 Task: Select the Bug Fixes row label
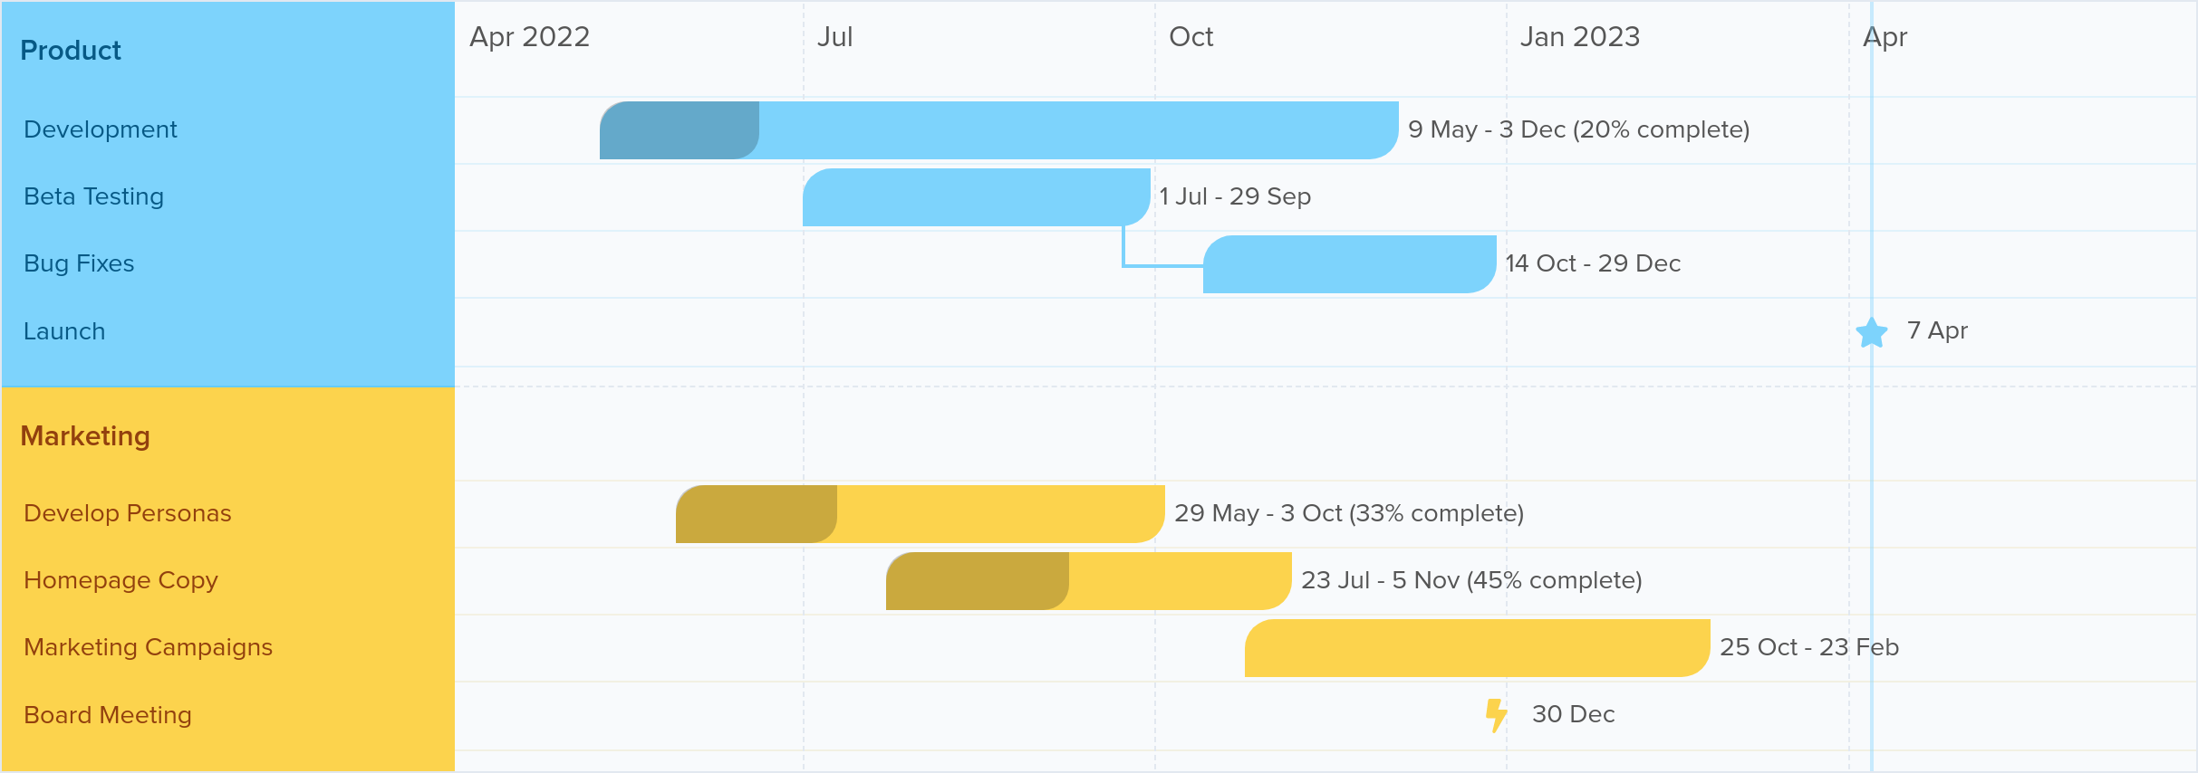click(79, 263)
